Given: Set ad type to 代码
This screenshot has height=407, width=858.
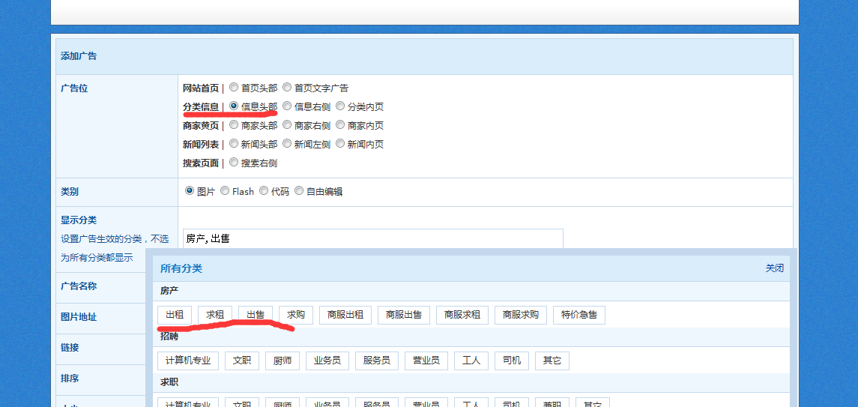Looking at the screenshot, I should click(264, 191).
